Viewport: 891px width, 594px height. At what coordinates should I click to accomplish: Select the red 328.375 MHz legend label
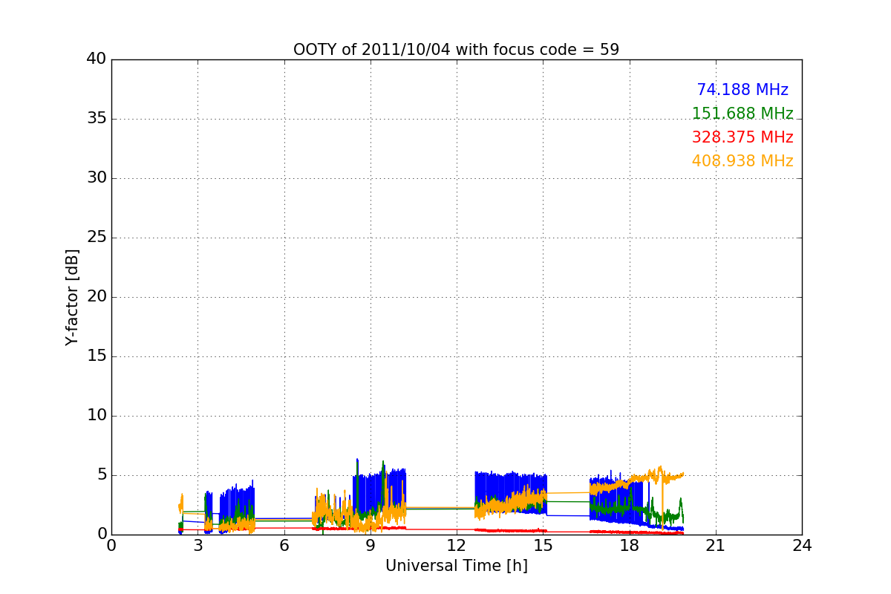tap(742, 137)
